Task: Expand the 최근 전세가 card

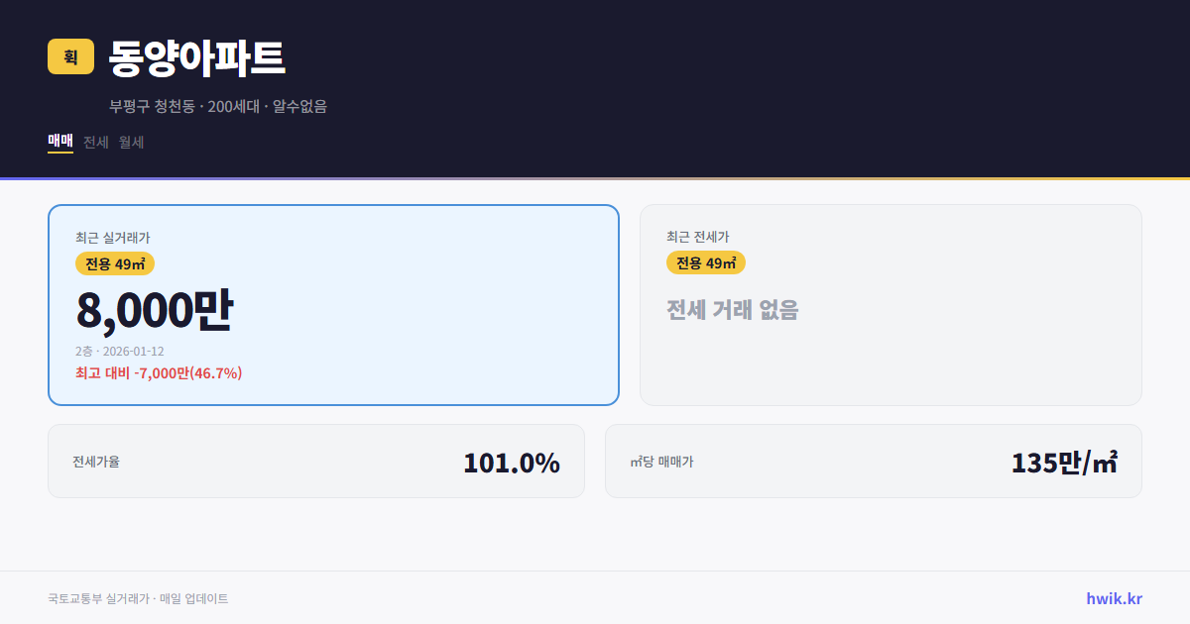Action: (x=891, y=304)
